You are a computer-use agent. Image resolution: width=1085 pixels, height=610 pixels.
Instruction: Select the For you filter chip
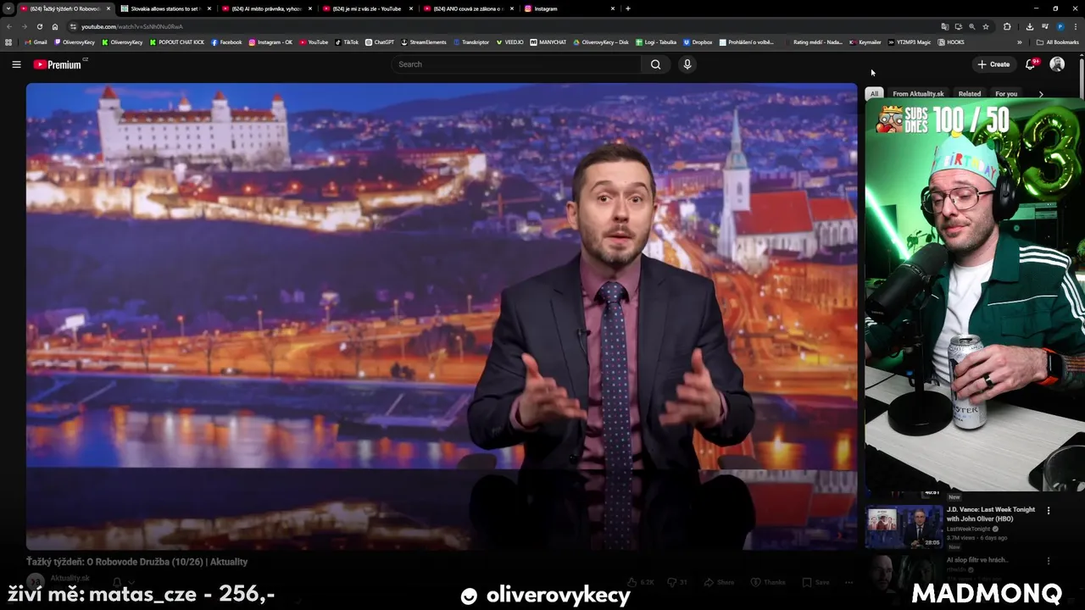(1006, 94)
